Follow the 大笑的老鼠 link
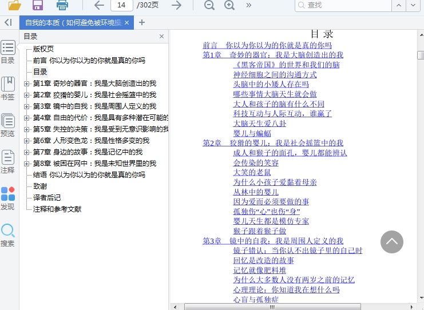Image resolution: width=424 pixels, height=310 pixels. pyautogui.click(x=252, y=172)
